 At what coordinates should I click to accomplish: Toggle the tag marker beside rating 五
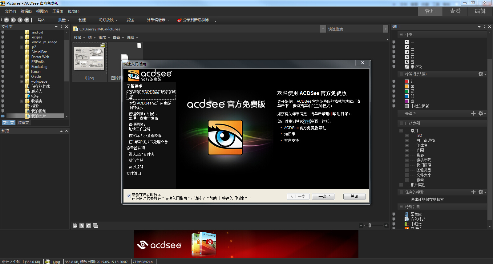pos(394,62)
